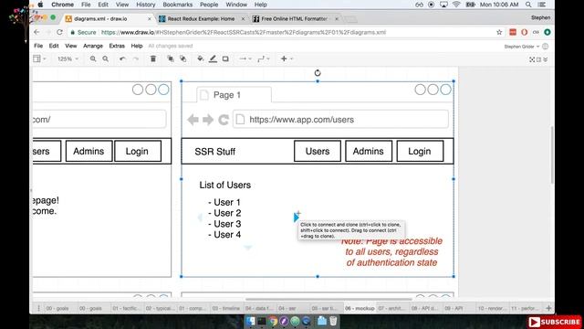
Task: Toggle the shadow rectangle tool
Action: point(225,58)
